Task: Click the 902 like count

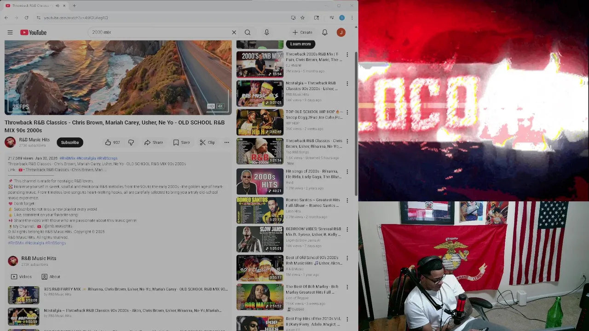Action: click(x=116, y=143)
